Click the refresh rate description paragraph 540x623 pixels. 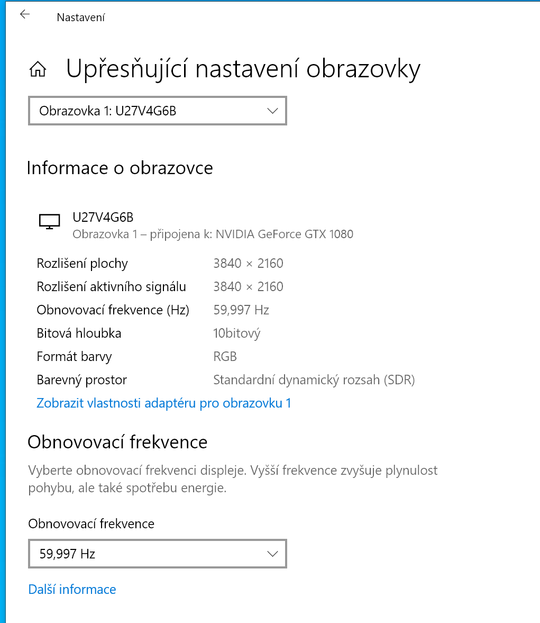[233, 479]
